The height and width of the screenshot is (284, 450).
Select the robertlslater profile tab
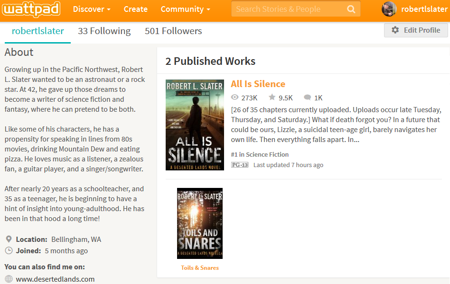click(x=37, y=31)
